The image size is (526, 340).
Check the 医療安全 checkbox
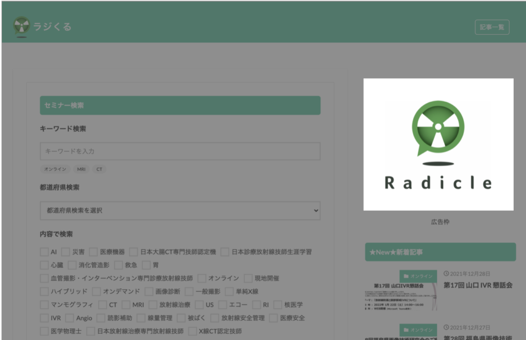point(274,318)
